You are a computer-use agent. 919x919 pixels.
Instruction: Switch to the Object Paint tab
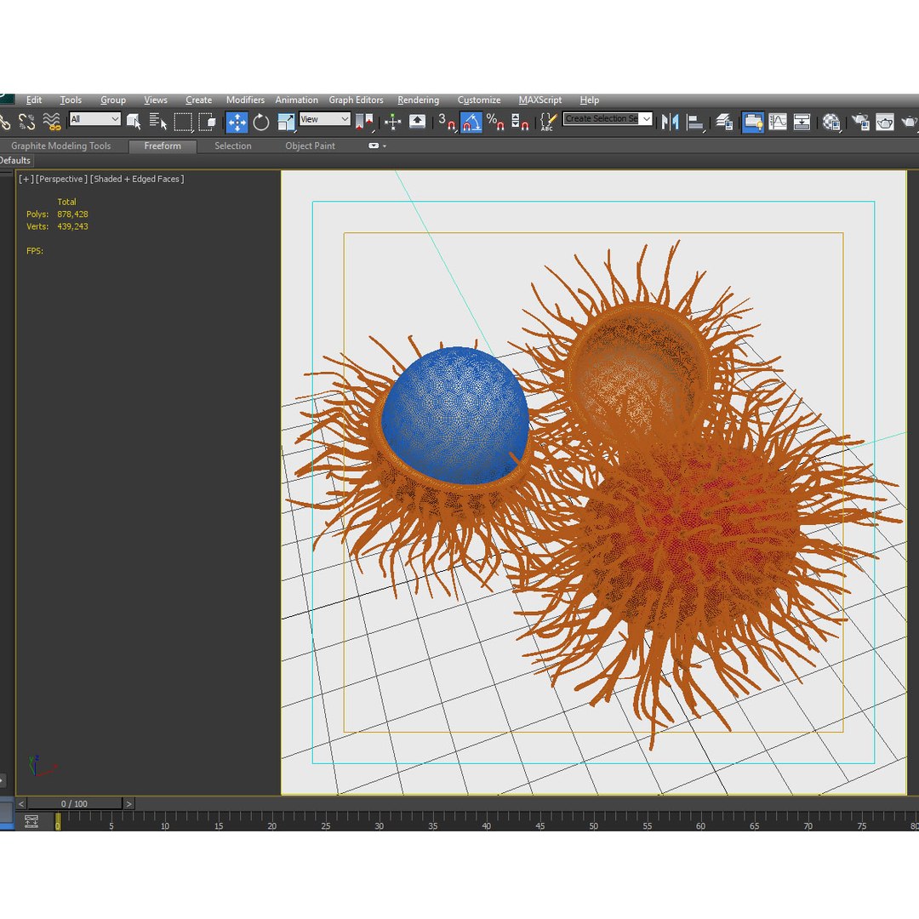pyautogui.click(x=310, y=146)
